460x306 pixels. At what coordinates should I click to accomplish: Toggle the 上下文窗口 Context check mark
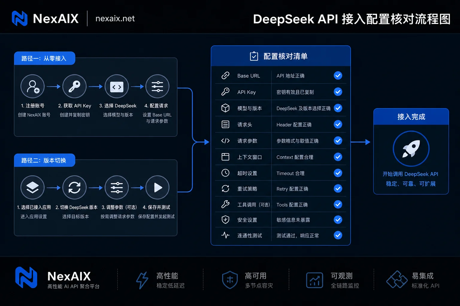[x=338, y=157]
